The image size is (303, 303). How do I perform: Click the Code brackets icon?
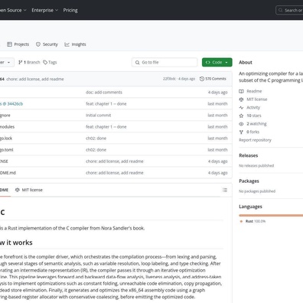click(208, 62)
